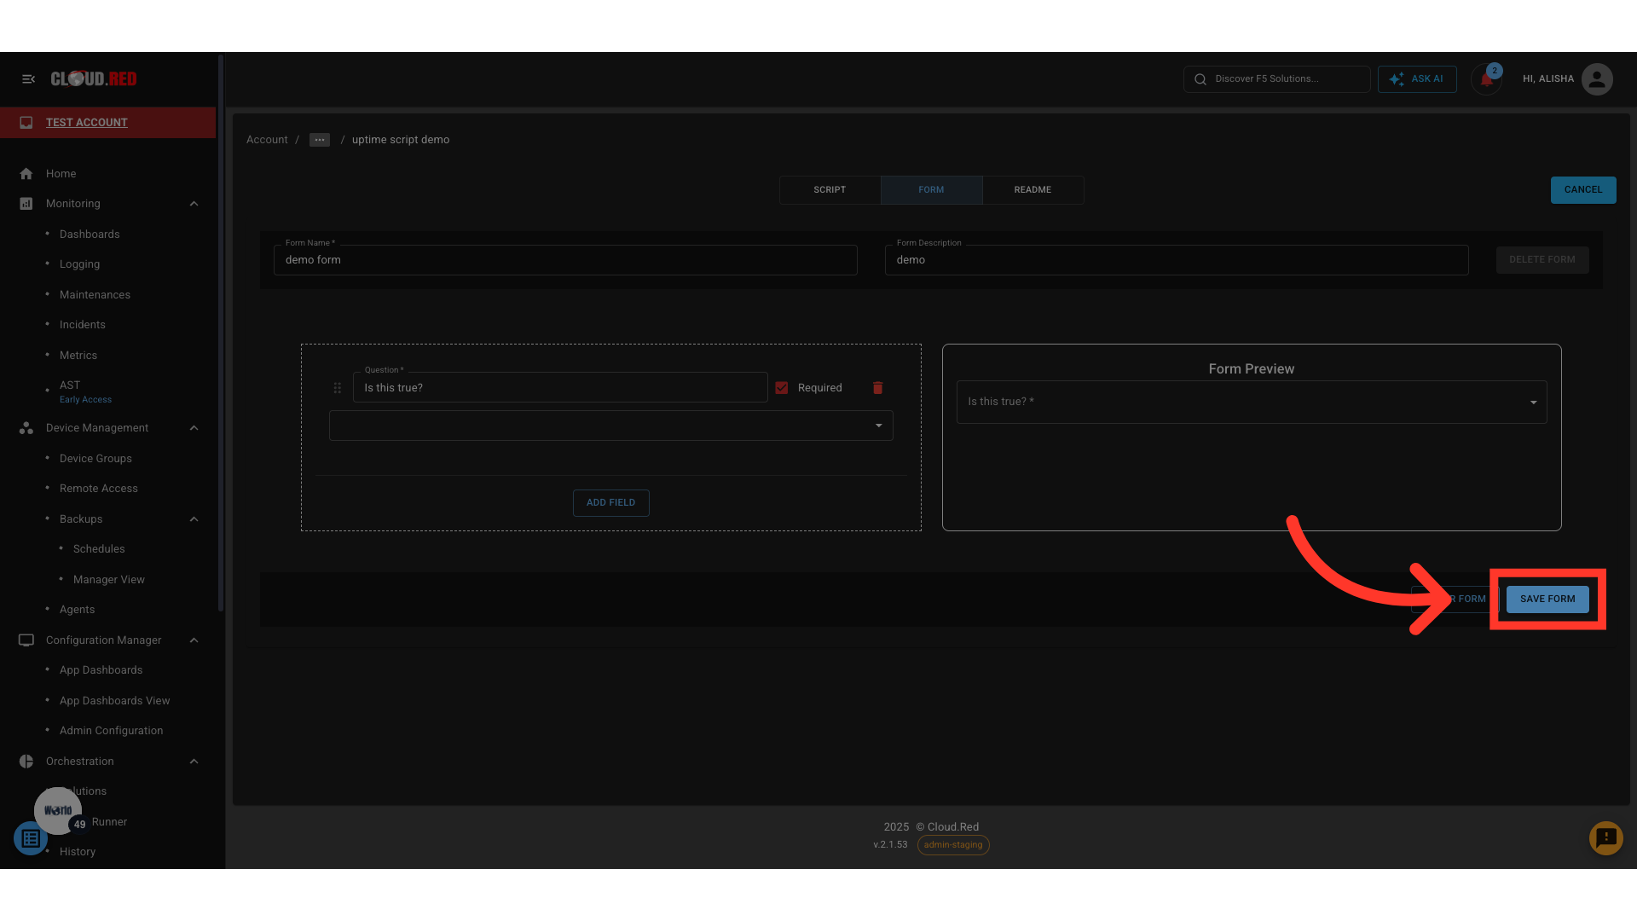
Task: Click the SAVE FORM button
Action: (x=1547, y=600)
